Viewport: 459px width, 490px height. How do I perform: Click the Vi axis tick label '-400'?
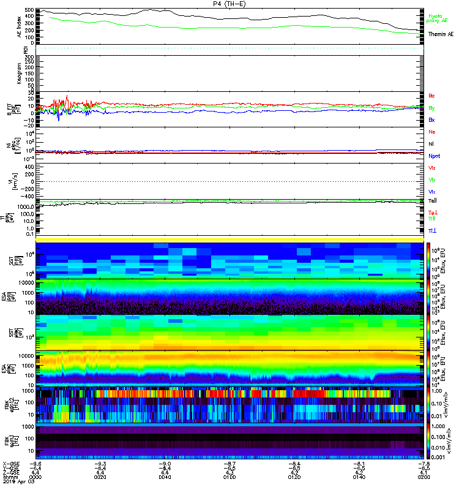point(28,196)
